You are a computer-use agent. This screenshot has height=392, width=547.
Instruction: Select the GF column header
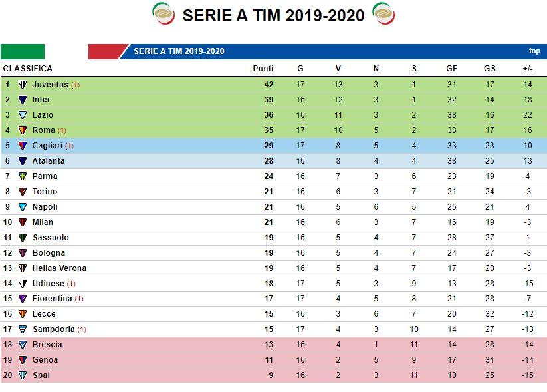click(x=452, y=69)
